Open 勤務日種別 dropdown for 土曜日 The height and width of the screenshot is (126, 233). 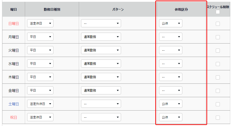tap(40, 104)
